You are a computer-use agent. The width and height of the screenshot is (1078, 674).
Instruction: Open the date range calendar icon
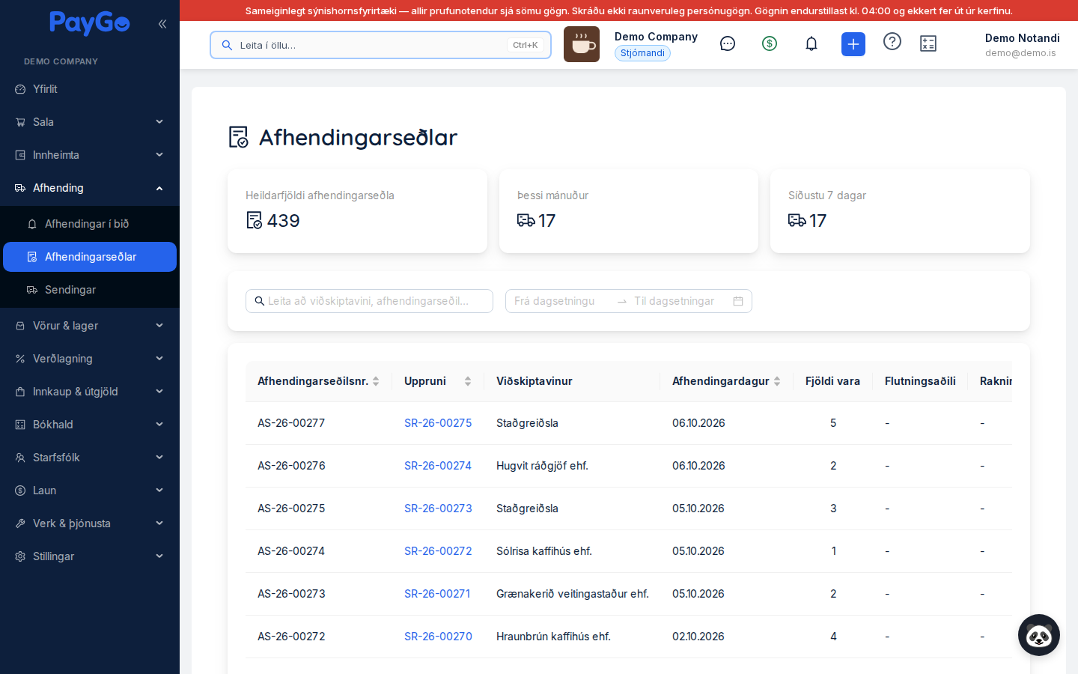point(738,301)
